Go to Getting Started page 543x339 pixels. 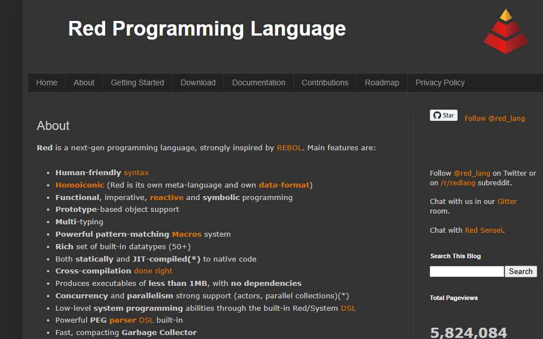[137, 82]
